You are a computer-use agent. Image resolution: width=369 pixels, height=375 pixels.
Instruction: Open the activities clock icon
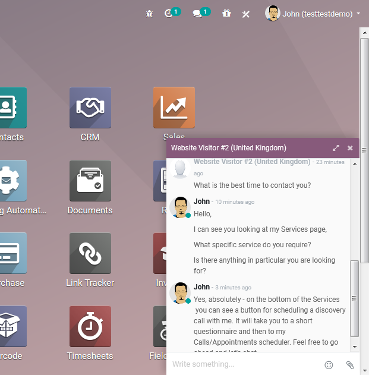tap(168, 13)
